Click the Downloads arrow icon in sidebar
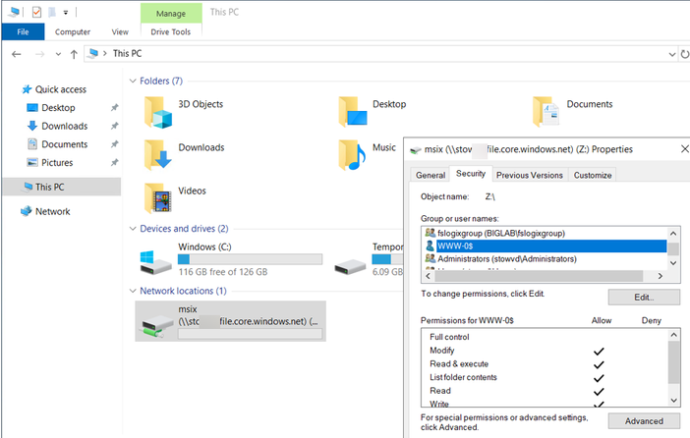The height and width of the screenshot is (438, 690). pos(32,126)
